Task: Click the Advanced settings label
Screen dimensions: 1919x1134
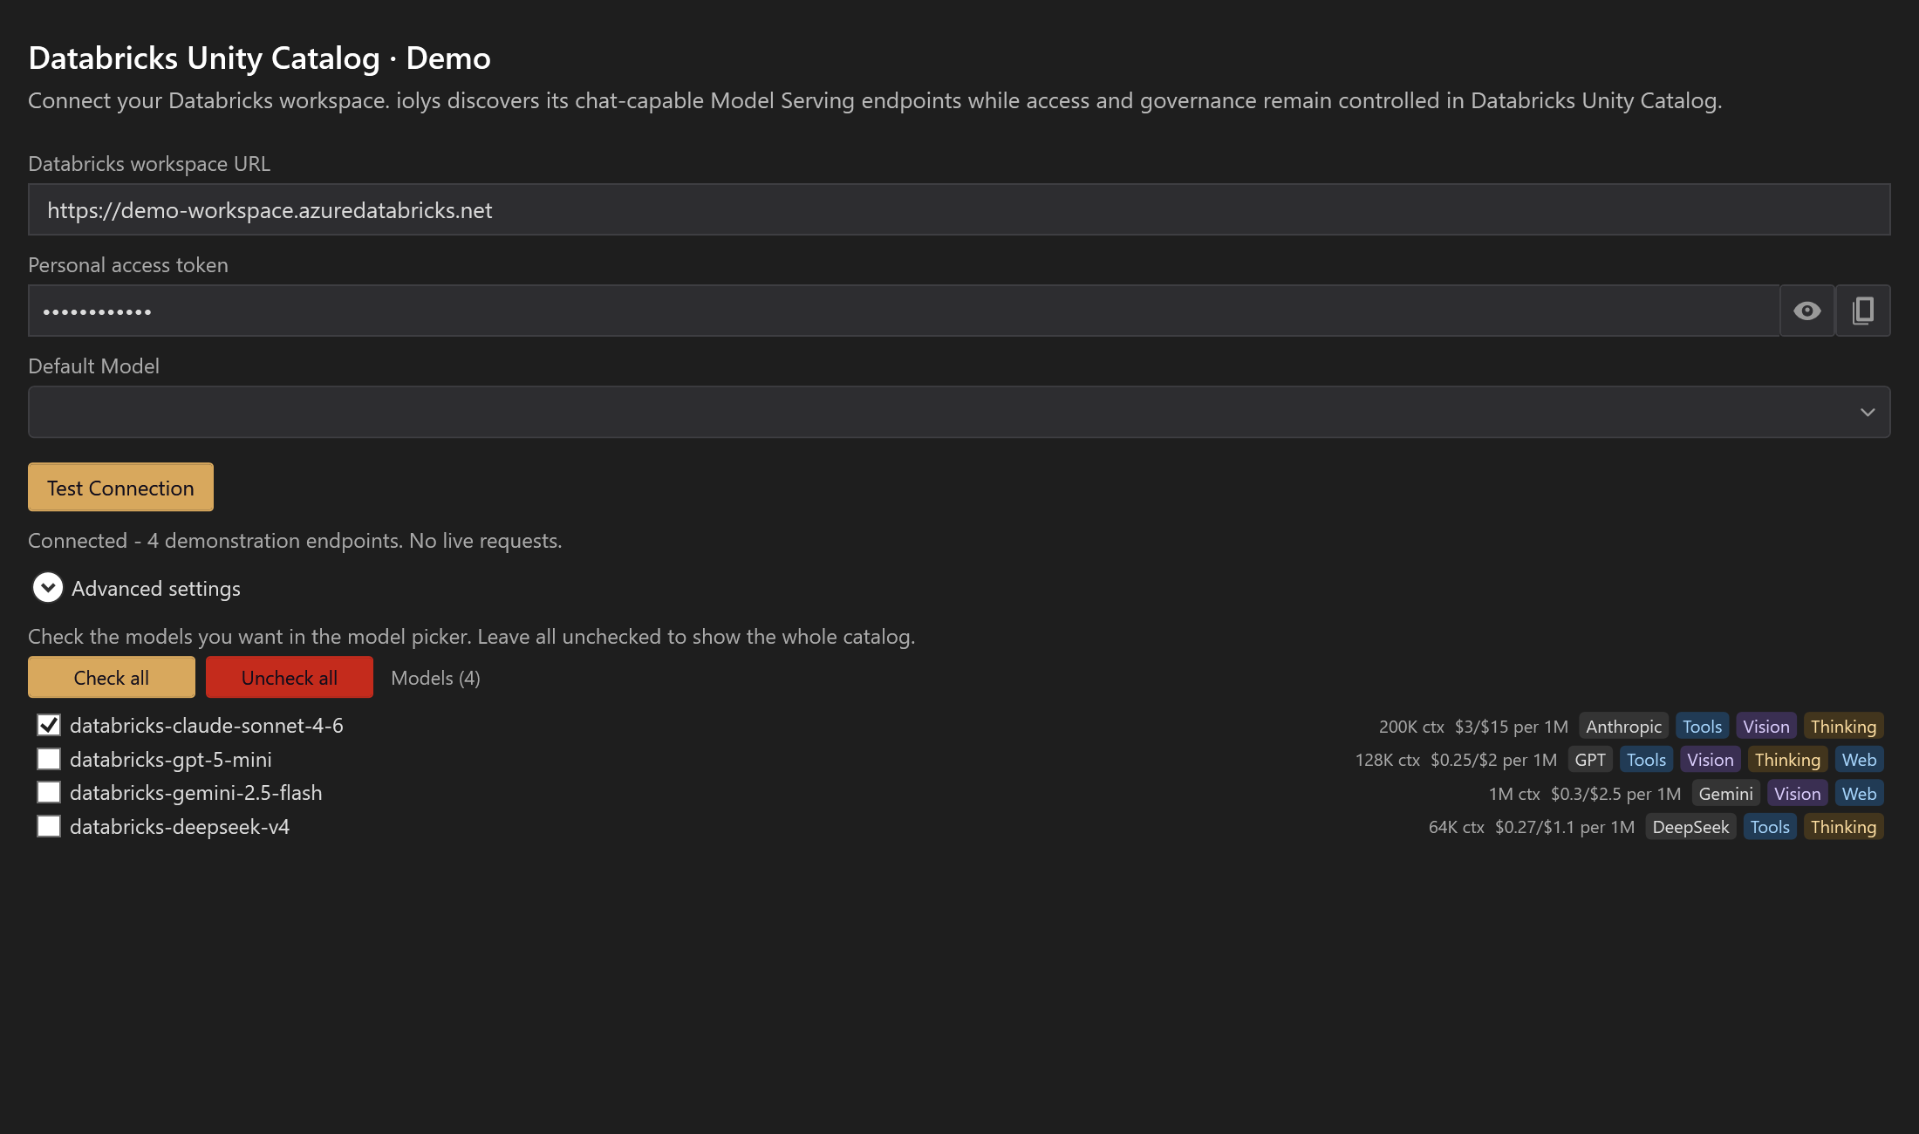Action: pos(156,589)
